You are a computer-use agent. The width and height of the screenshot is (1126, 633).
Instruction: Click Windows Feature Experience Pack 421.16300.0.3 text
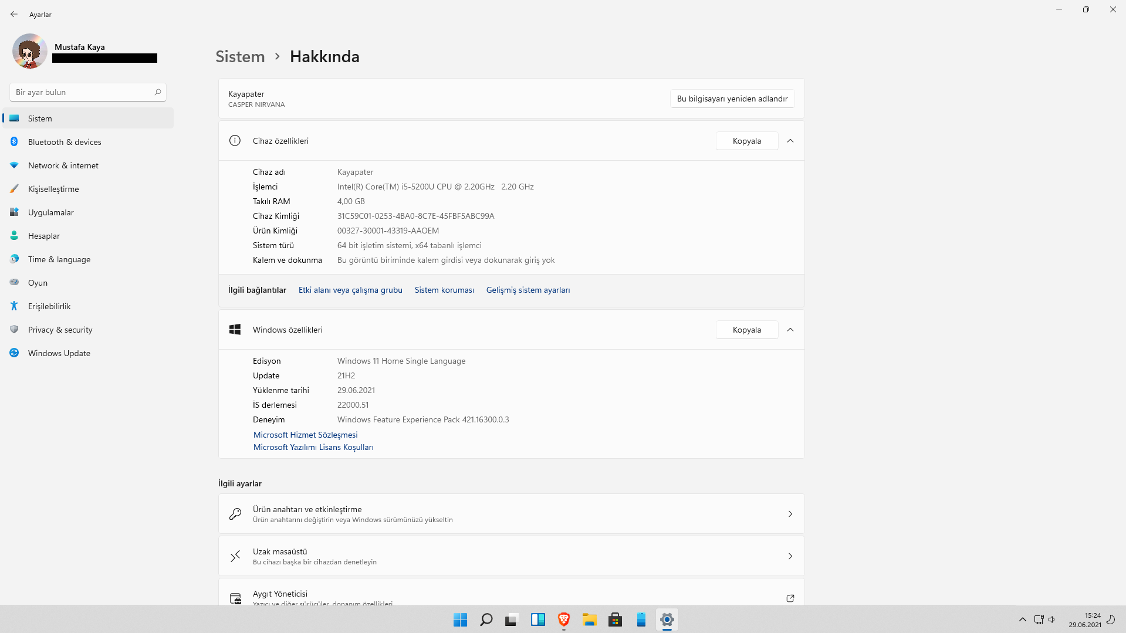click(x=423, y=419)
